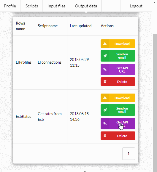
Task: Click paper plane icon in EcbRates row
Action: [105, 110]
